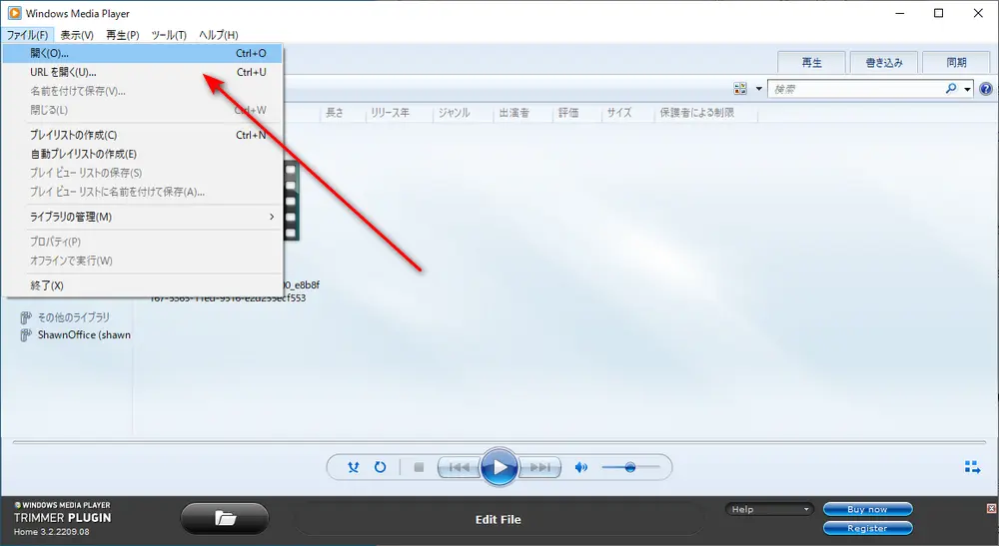Click the stop playback button
Viewport: 999px width, 546px height.
tap(419, 468)
